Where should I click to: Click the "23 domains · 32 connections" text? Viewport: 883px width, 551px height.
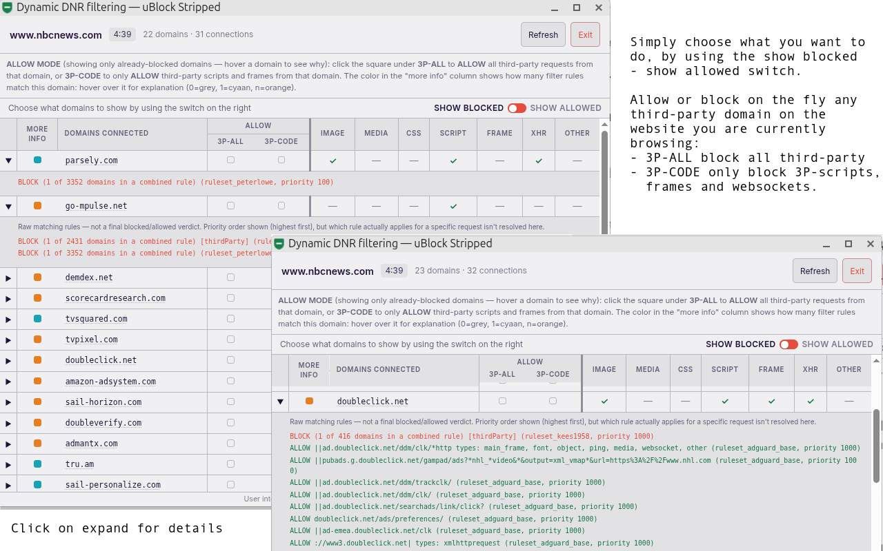coord(470,271)
